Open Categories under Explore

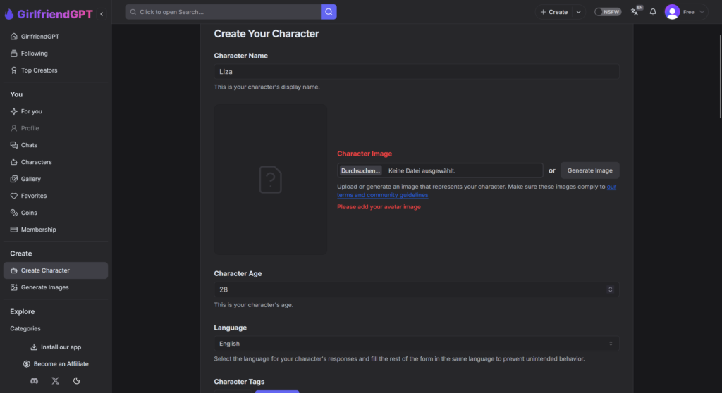tap(25, 329)
